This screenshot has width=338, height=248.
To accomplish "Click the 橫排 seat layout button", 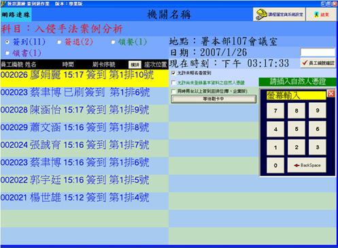I will click(135, 65).
